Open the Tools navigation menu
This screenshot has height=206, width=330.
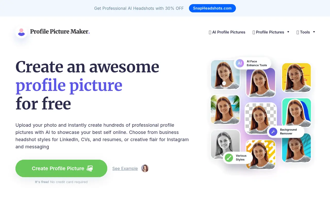305,32
